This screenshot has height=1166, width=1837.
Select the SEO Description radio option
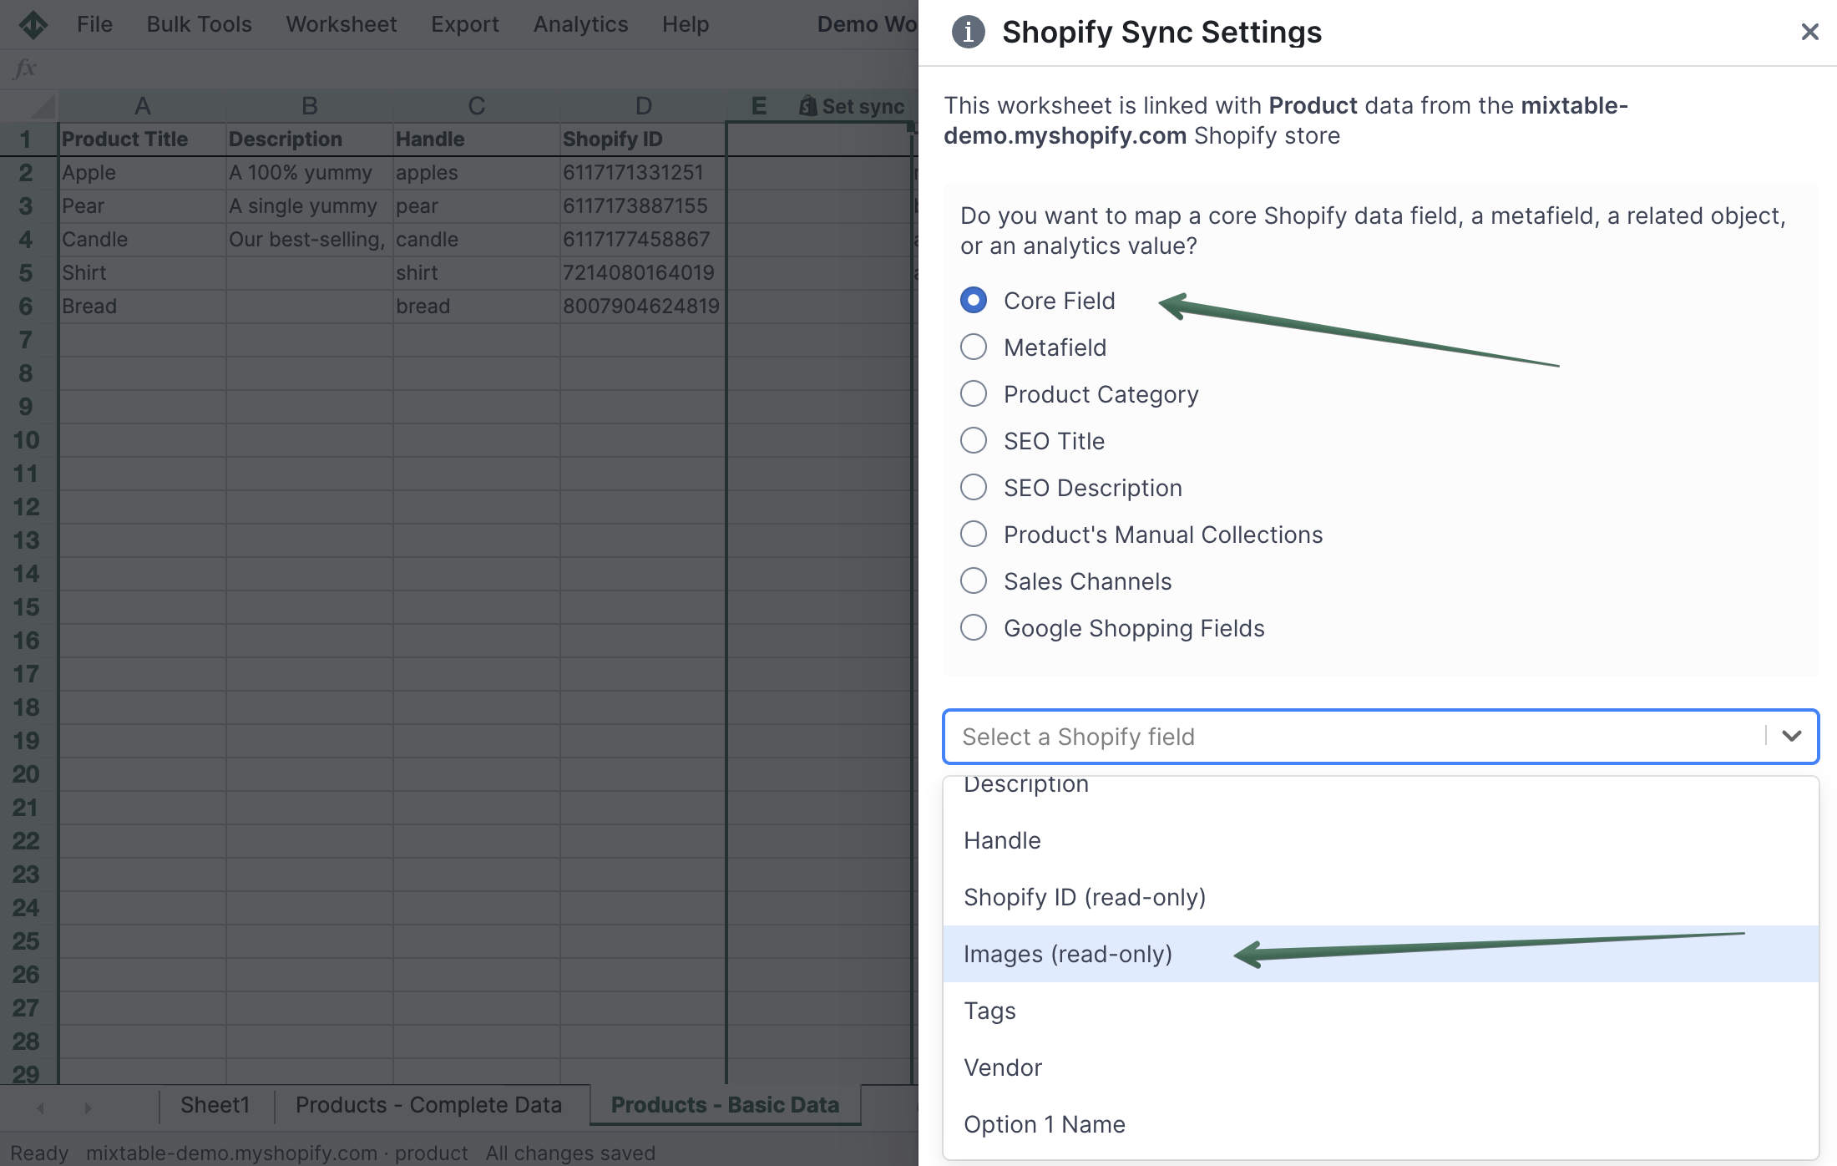point(974,488)
